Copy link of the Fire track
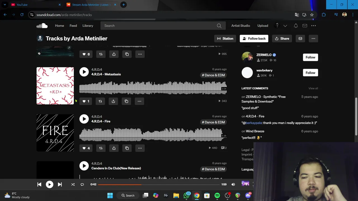358x201 pixels. pyautogui.click(x=127, y=148)
